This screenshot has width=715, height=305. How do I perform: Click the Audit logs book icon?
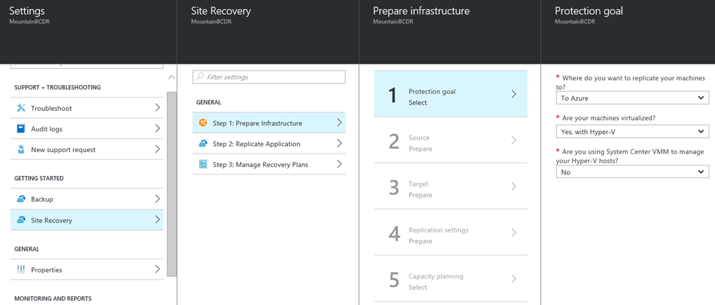click(21, 128)
